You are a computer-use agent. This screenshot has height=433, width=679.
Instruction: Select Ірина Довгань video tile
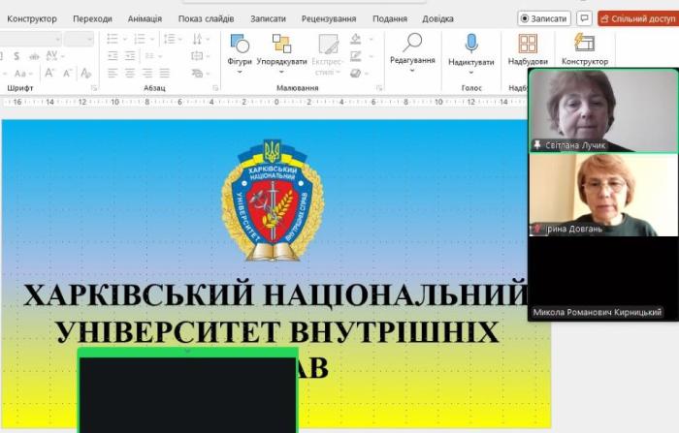coord(603,195)
